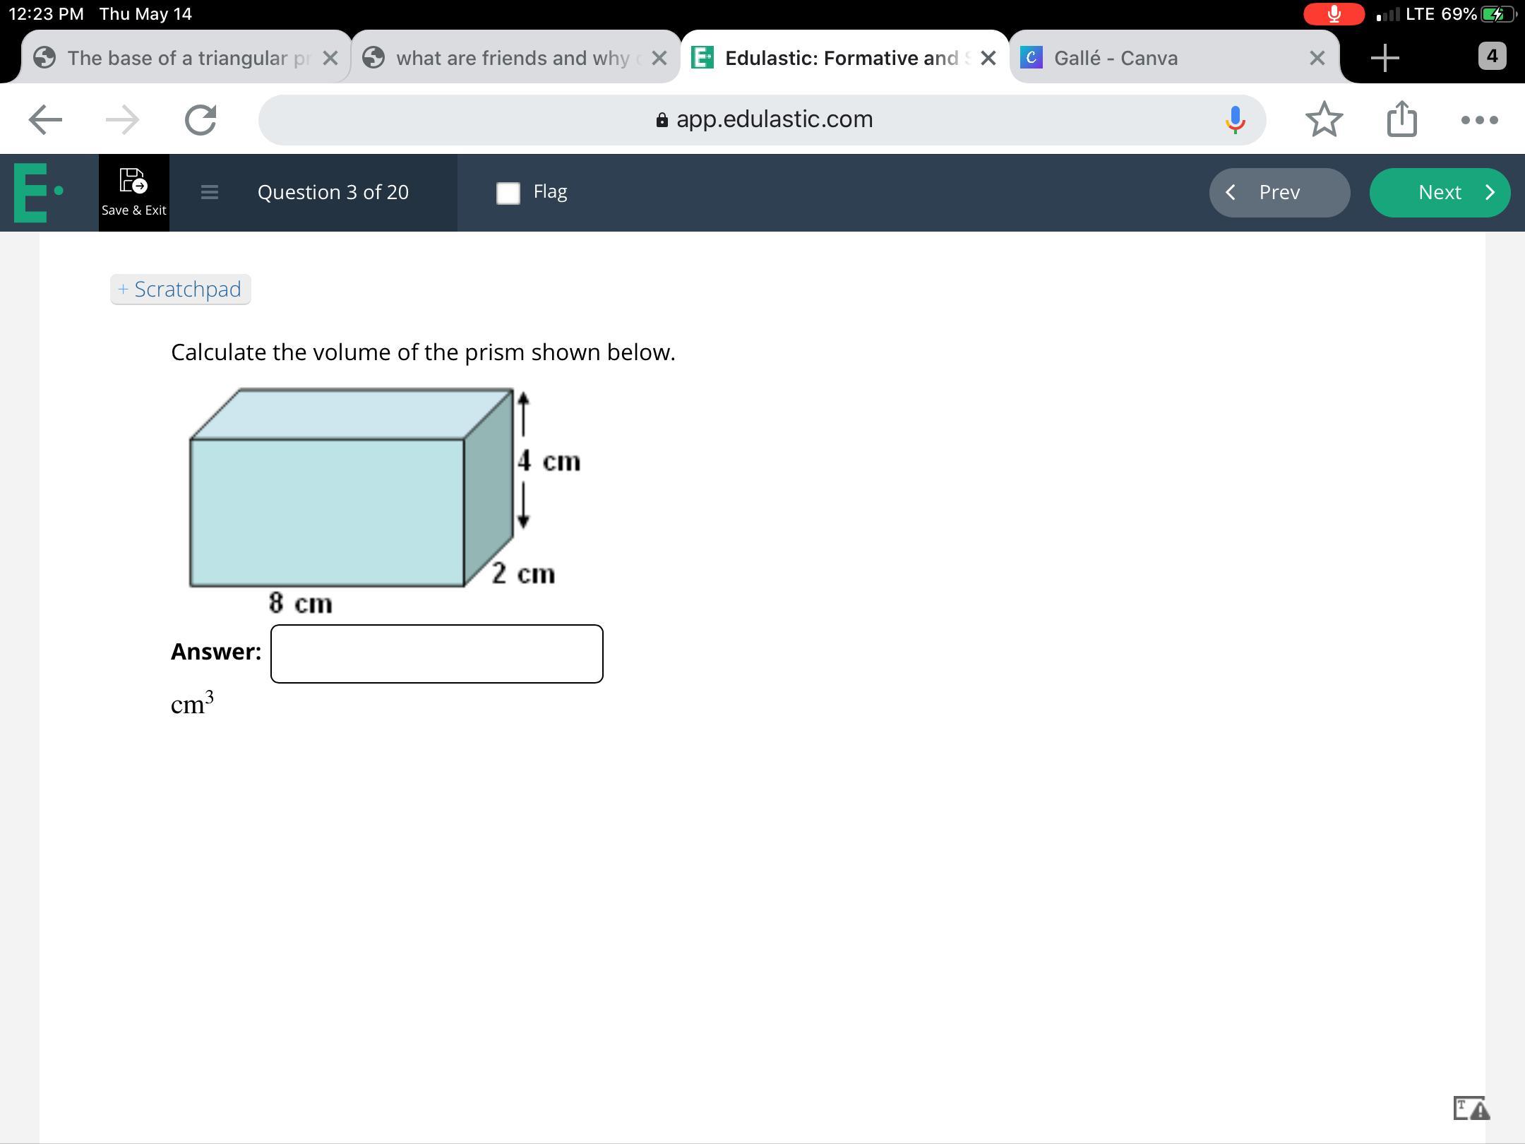
Task: Open a new tab with plus icon
Action: pyautogui.click(x=1385, y=57)
